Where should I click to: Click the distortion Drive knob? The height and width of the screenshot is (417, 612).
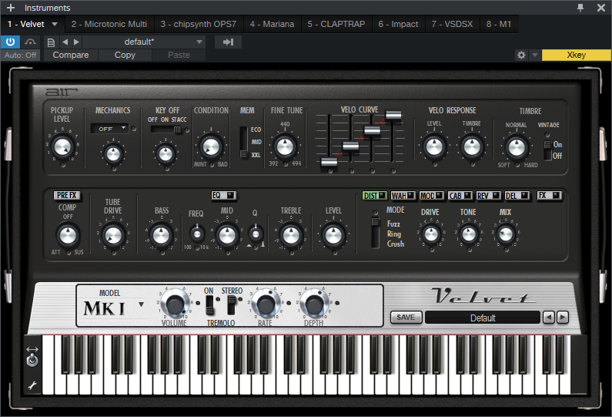point(431,234)
